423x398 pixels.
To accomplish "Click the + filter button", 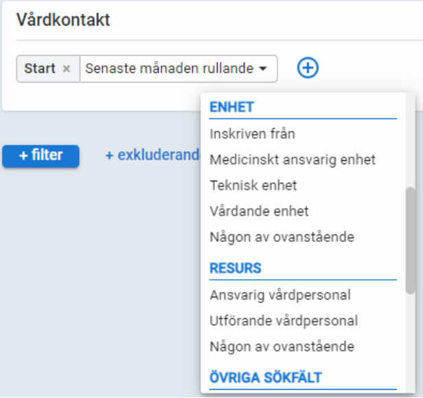I will click(41, 156).
